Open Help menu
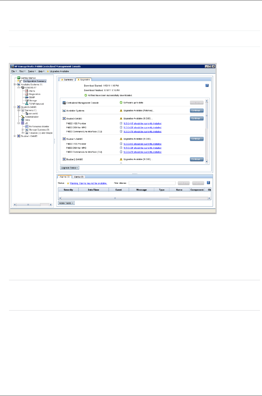 (41, 71)
